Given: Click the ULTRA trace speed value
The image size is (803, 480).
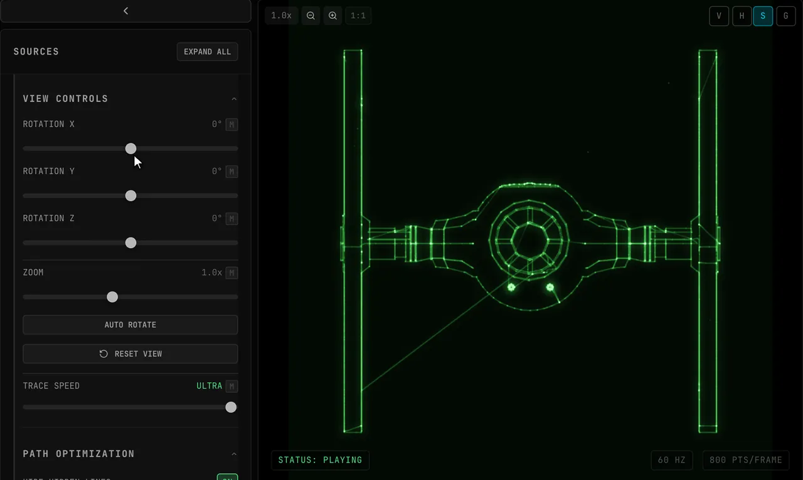Looking at the screenshot, I should (x=209, y=386).
